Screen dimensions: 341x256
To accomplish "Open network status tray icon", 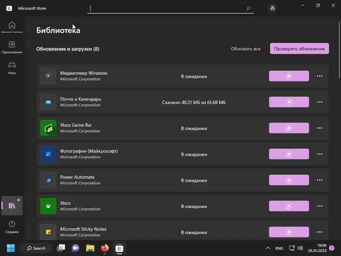I will pyautogui.click(x=292, y=248).
